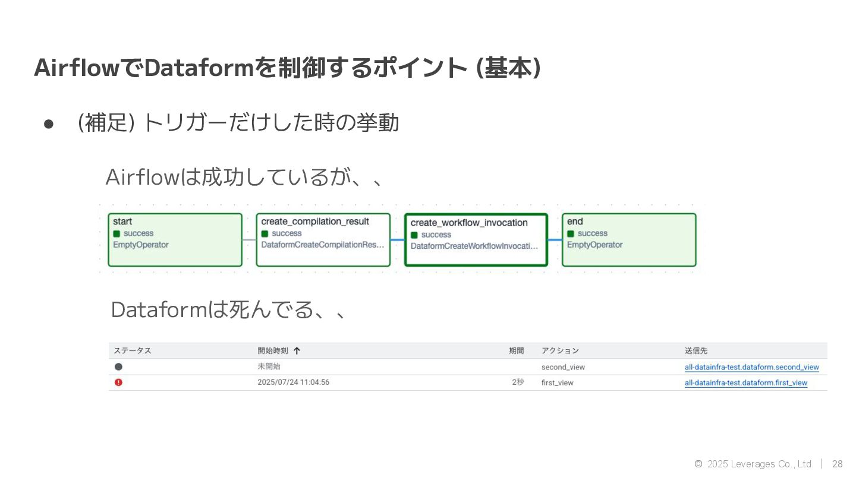Click EmptyOperator text in end node

tap(595, 245)
